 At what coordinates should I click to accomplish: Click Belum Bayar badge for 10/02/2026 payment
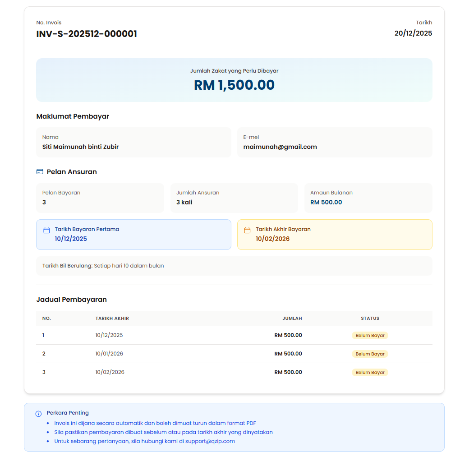click(x=370, y=373)
